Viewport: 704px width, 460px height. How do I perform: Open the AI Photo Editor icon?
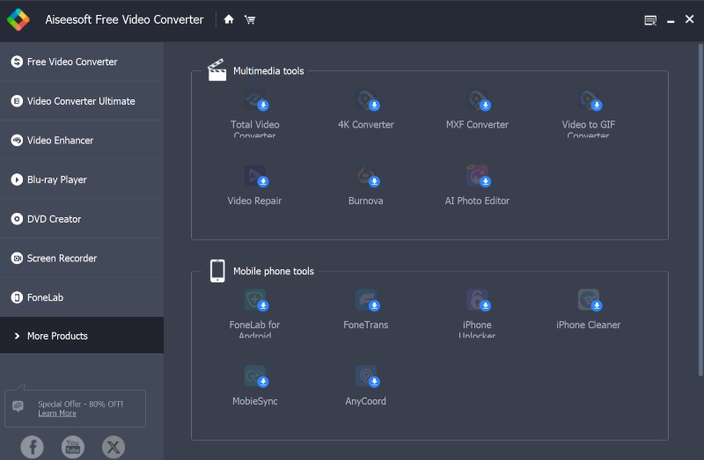coord(477,177)
